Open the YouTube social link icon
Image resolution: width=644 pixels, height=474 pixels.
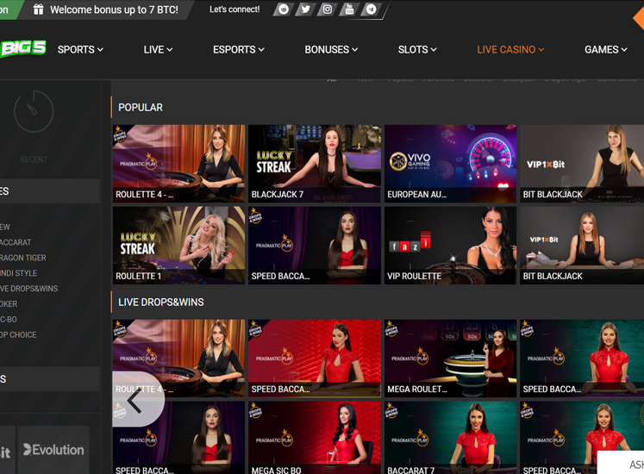click(349, 9)
